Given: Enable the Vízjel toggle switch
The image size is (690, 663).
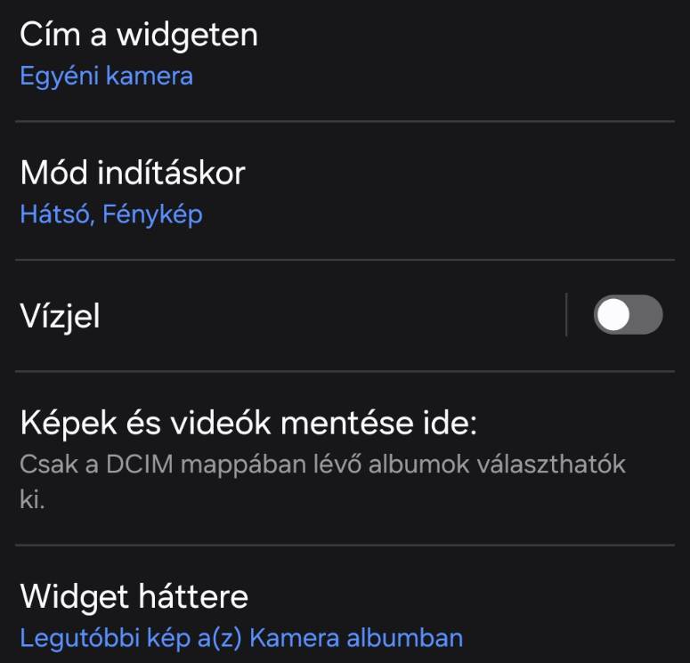Looking at the screenshot, I should (628, 315).
